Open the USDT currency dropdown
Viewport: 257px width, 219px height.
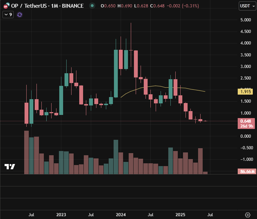click(x=247, y=6)
